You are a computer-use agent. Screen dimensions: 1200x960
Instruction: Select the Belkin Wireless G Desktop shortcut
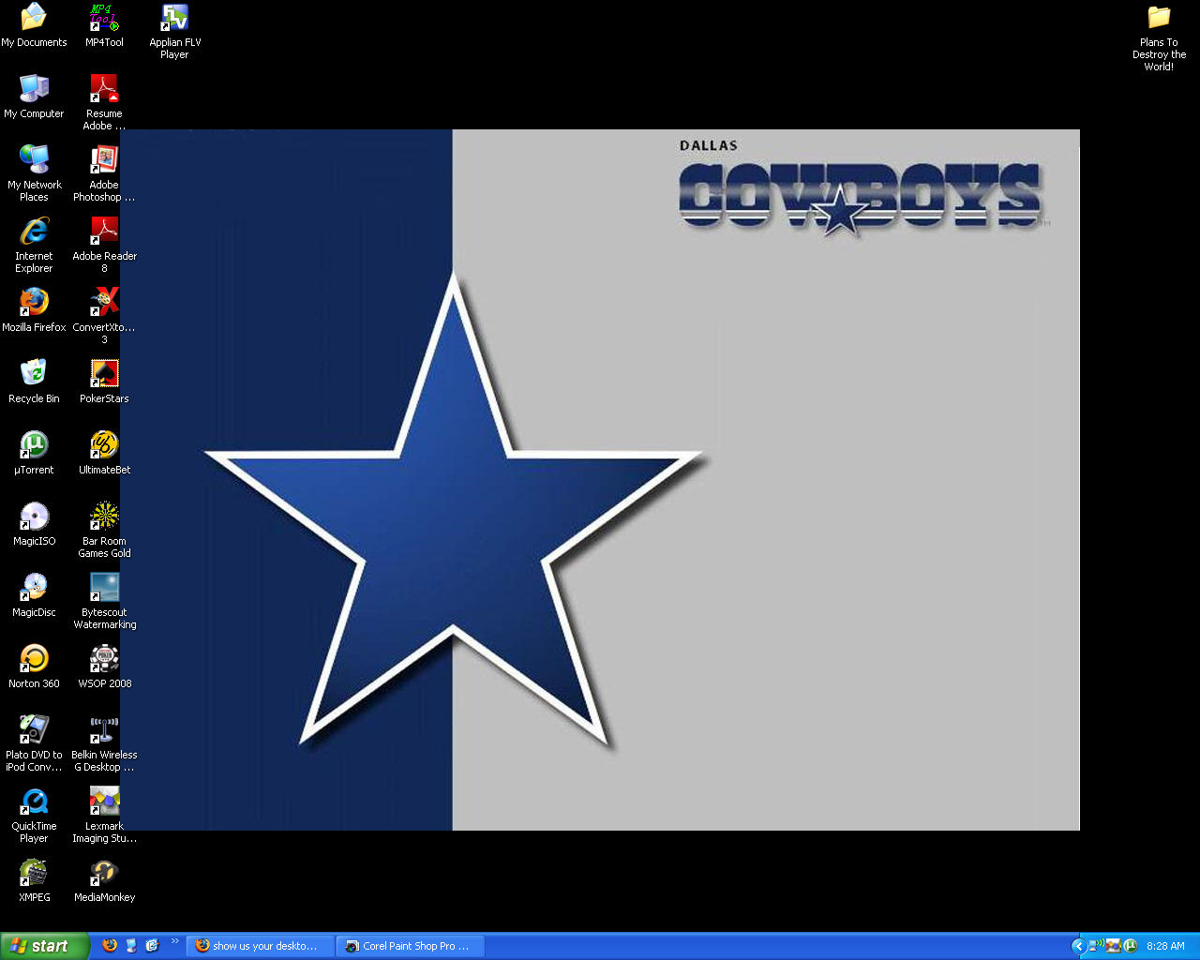(104, 743)
